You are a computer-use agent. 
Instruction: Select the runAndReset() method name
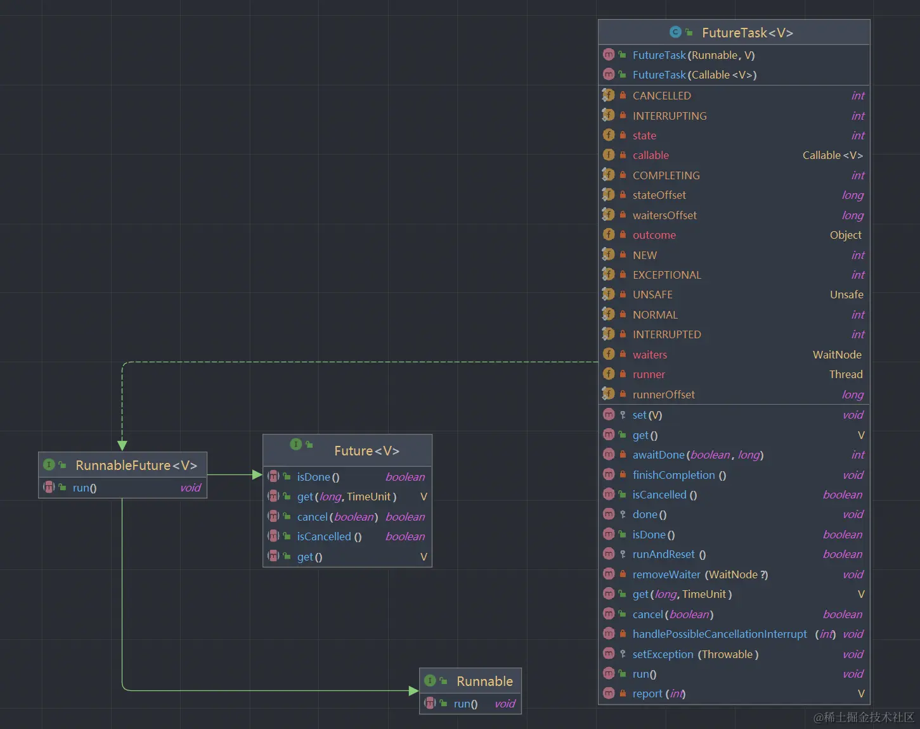click(669, 554)
